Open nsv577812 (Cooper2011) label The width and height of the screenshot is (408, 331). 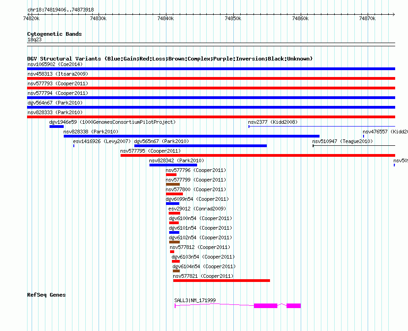coord(200,247)
